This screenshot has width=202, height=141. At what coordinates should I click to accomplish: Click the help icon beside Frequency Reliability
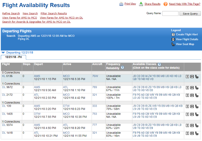point(122,67)
